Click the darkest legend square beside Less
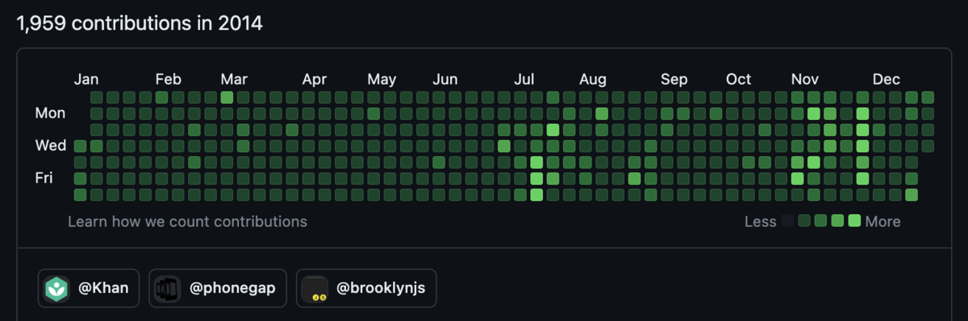The width and height of the screenshot is (968, 321). [x=787, y=221]
